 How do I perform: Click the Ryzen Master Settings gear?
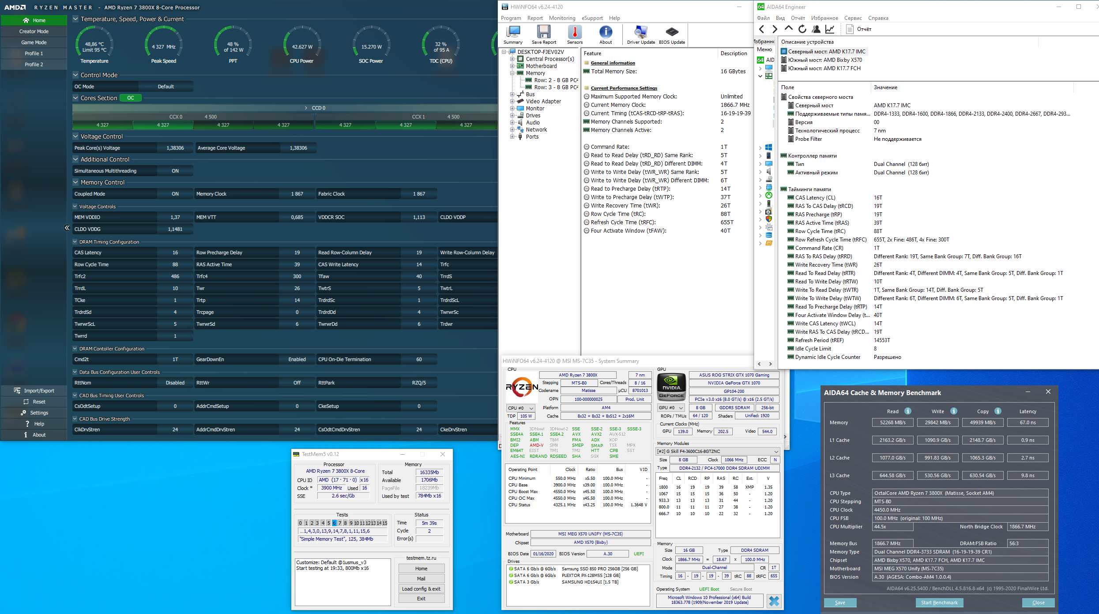coord(24,413)
